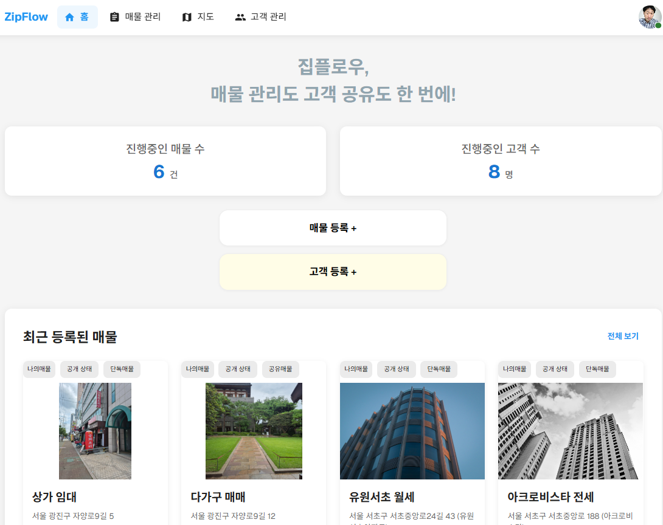
Task: Select the 진행중인 매물 수 card
Action: click(165, 161)
